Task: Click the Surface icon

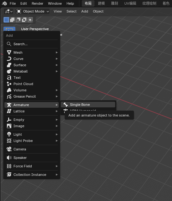Action: point(9,65)
